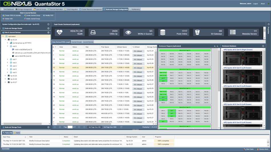This screenshot has height=152, width=271.
Task: Click the journal-group-vg tree node icon
Action: pos(11,43)
